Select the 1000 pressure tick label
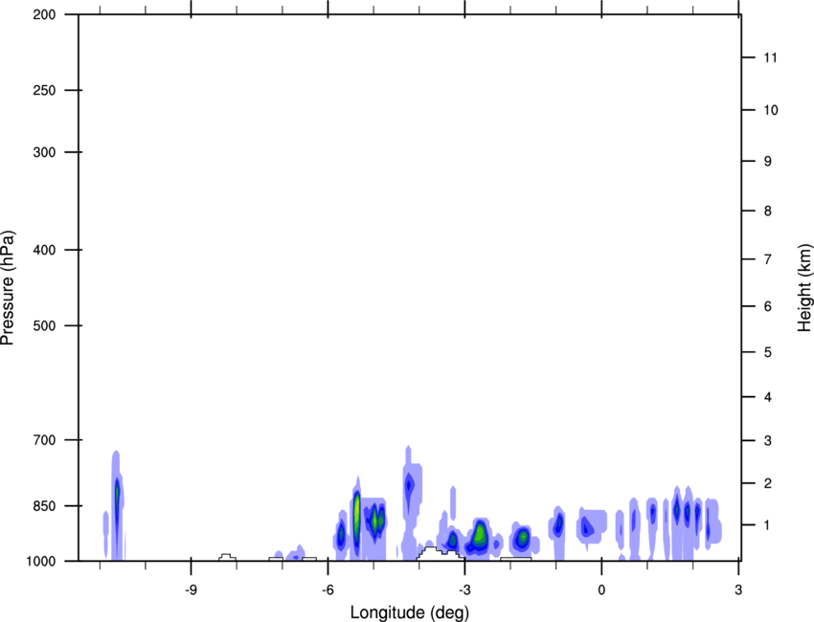This screenshot has width=814, height=622. click(40, 561)
